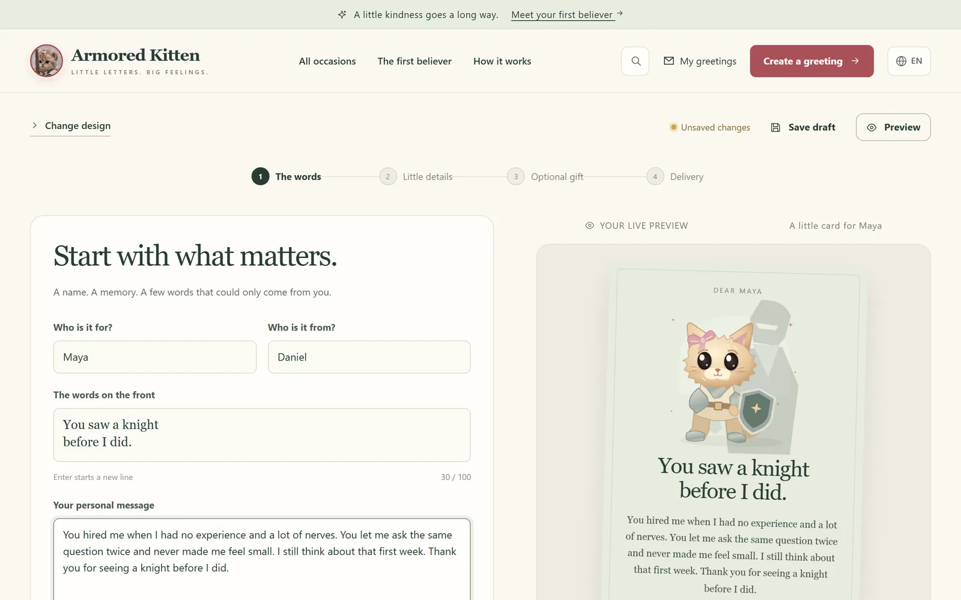Click the arrow icon on Create a greeting
This screenshot has height=600, width=961.
(x=855, y=61)
